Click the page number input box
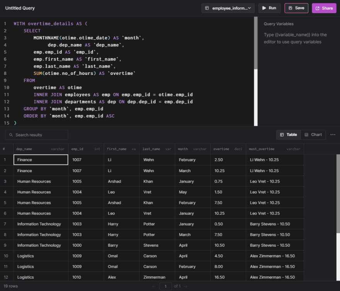The width and height of the screenshot is (340, 291). (165, 286)
